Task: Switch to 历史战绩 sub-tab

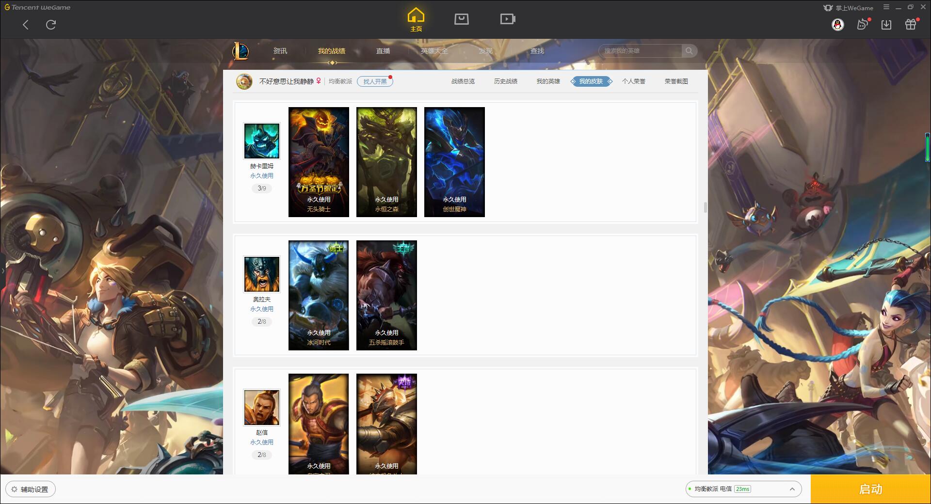Action: coord(506,81)
